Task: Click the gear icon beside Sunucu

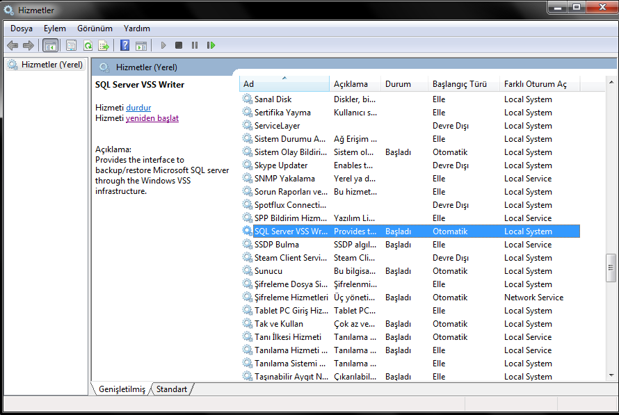Action: tap(248, 271)
